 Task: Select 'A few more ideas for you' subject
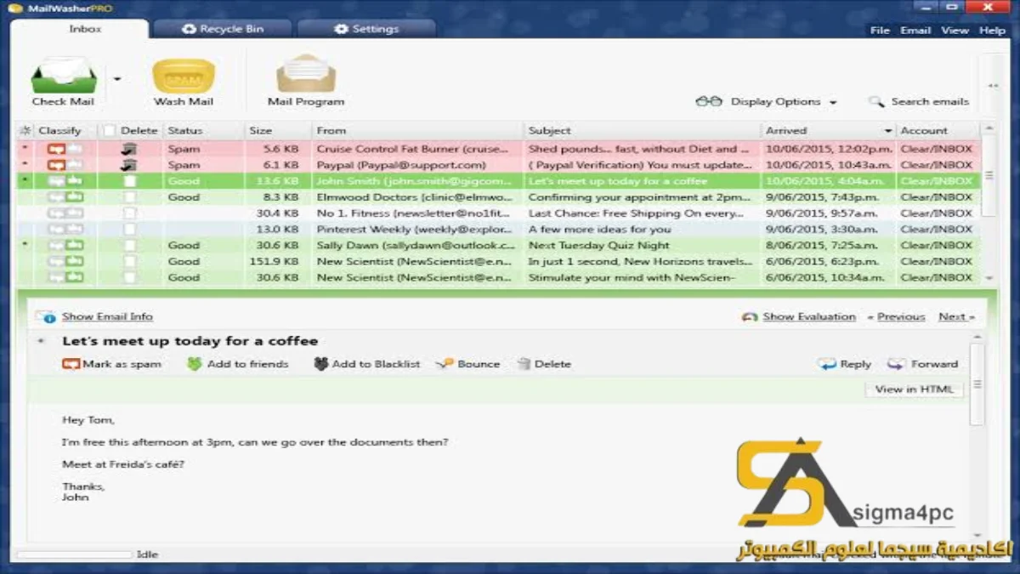pos(599,230)
